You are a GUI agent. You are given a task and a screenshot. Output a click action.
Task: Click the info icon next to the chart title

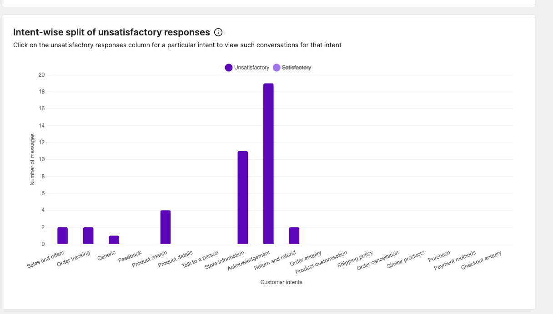click(x=218, y=32)
